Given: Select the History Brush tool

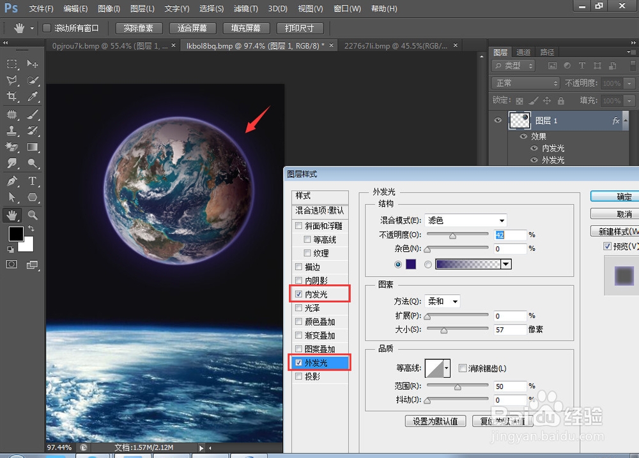Looking at the screenshot, I should coord(32,131).
